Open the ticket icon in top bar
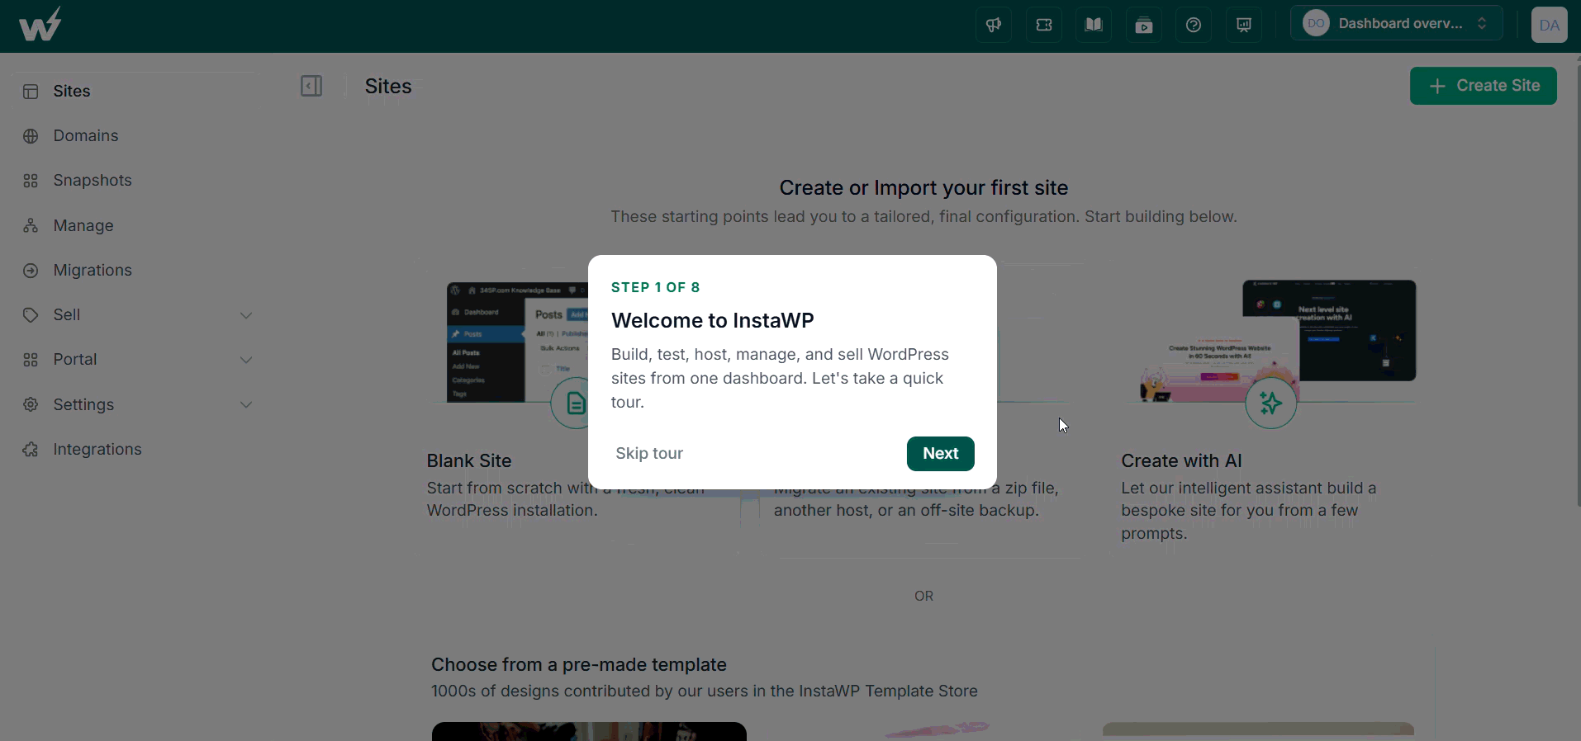1581x741 pixels. [1044, 25]
